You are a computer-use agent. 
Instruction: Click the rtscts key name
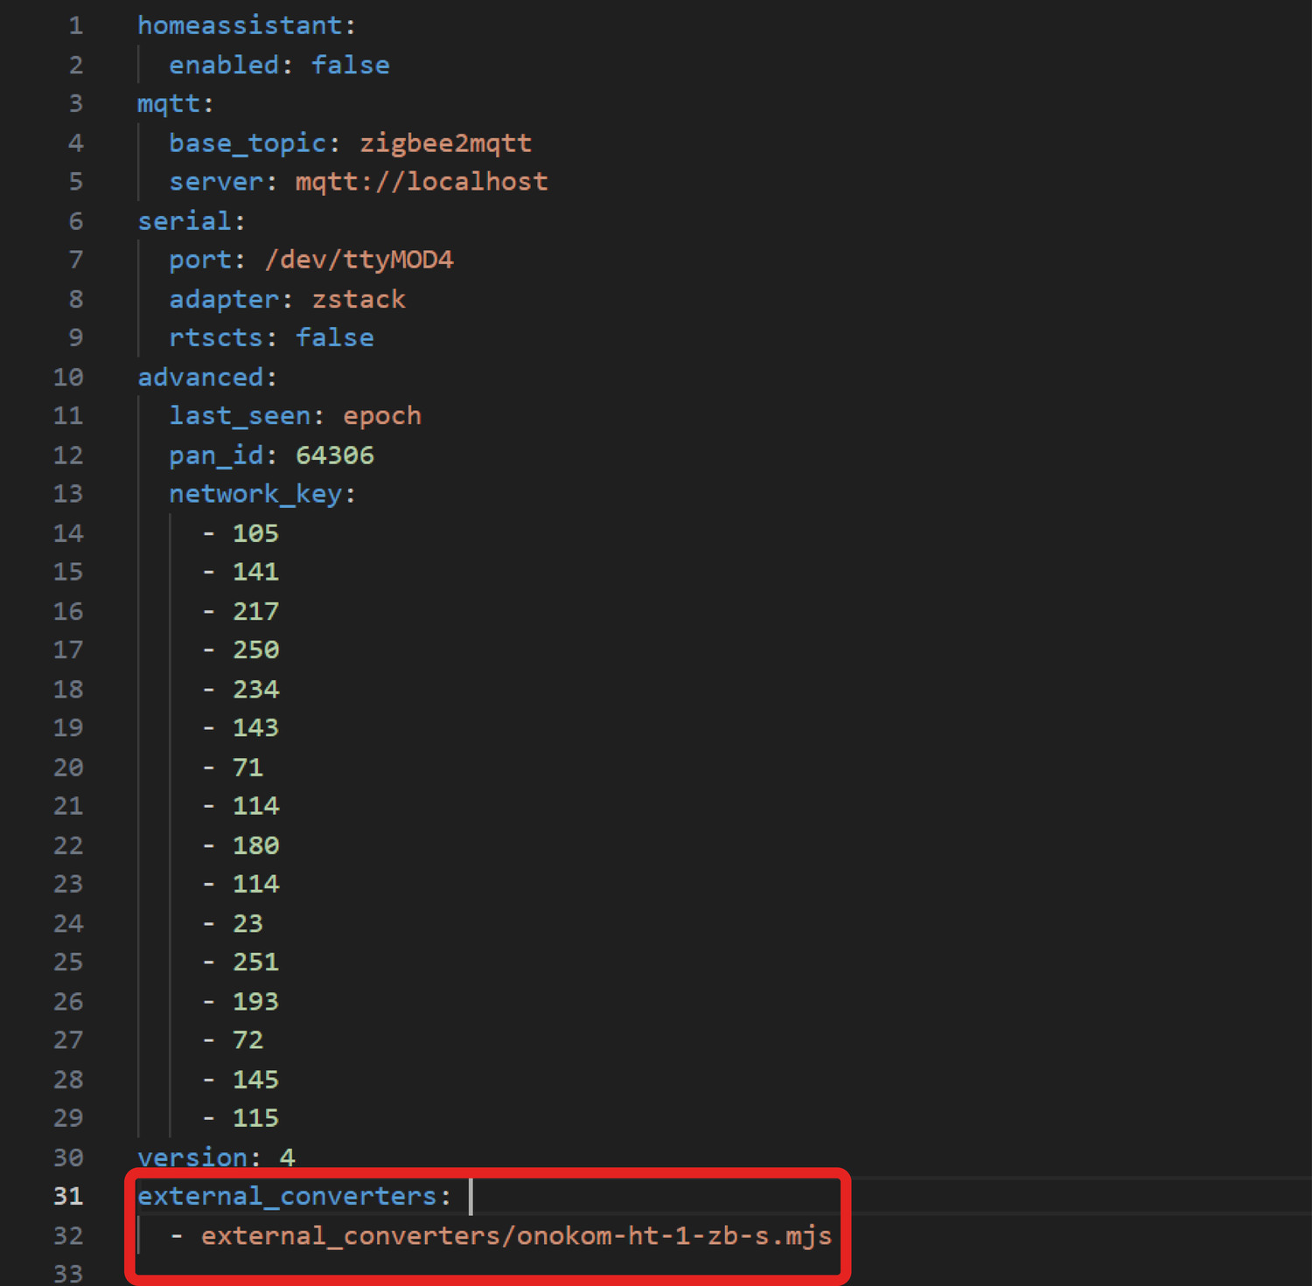(x=215, y=337)
